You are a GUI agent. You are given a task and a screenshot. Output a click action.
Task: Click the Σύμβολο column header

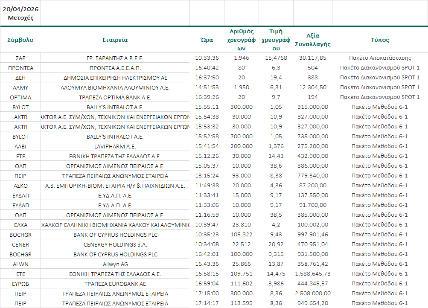(x=20, y=40)
